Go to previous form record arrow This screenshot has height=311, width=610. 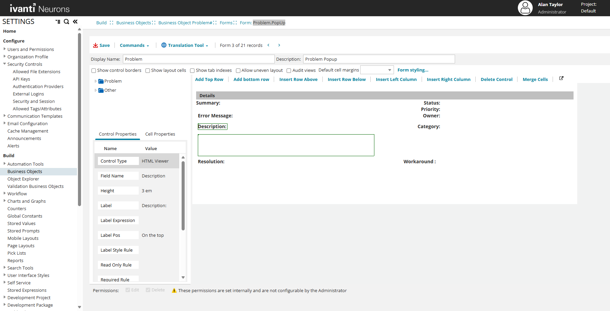pyautogui.click(x=268, y=45)
